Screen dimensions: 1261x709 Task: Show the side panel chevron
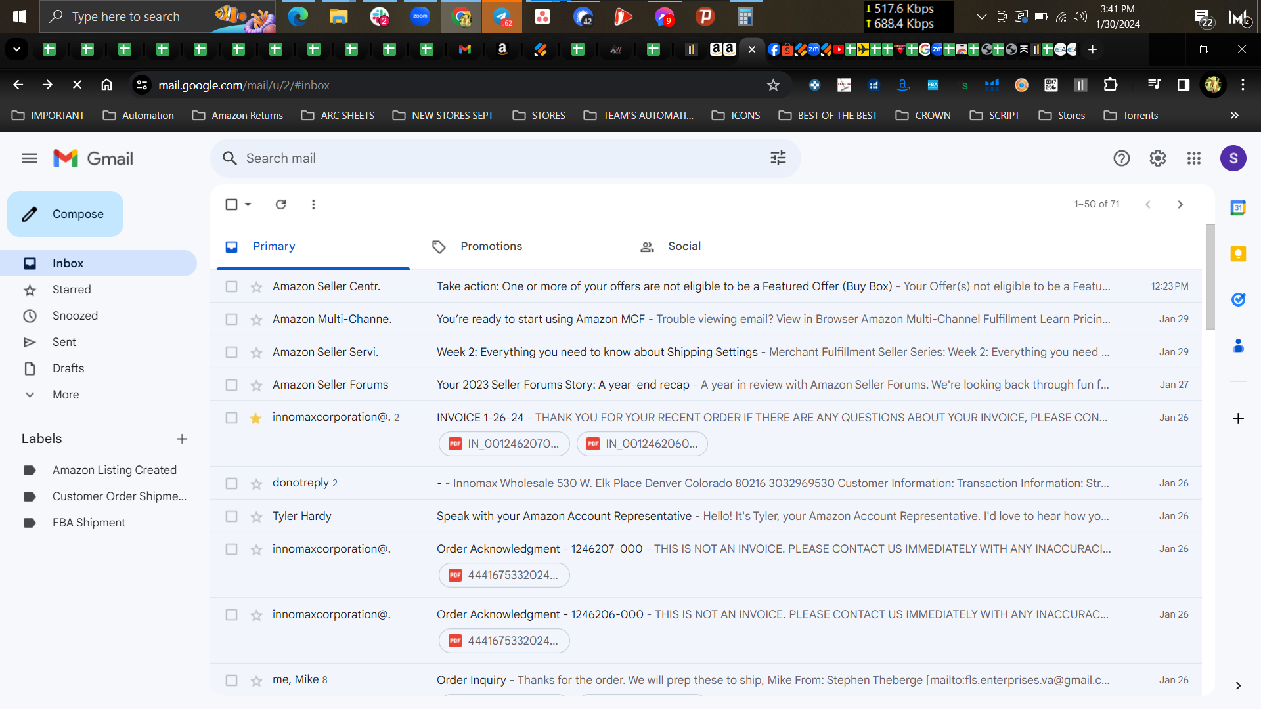(1238, 685)
